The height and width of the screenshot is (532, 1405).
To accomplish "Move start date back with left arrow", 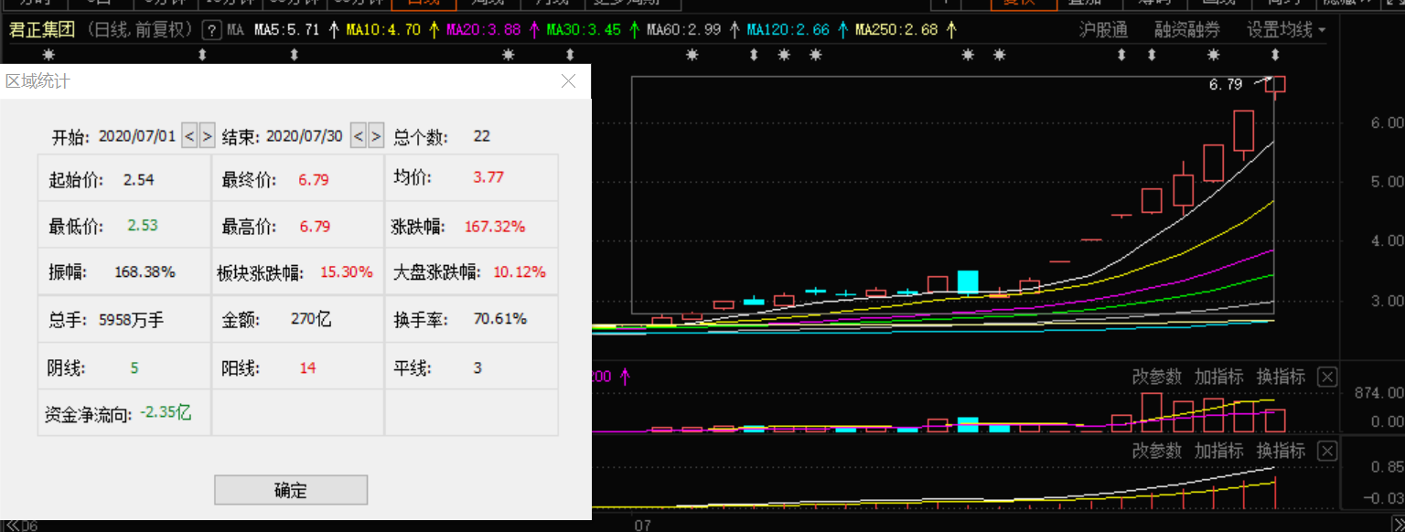I will (x=189, y=136).
